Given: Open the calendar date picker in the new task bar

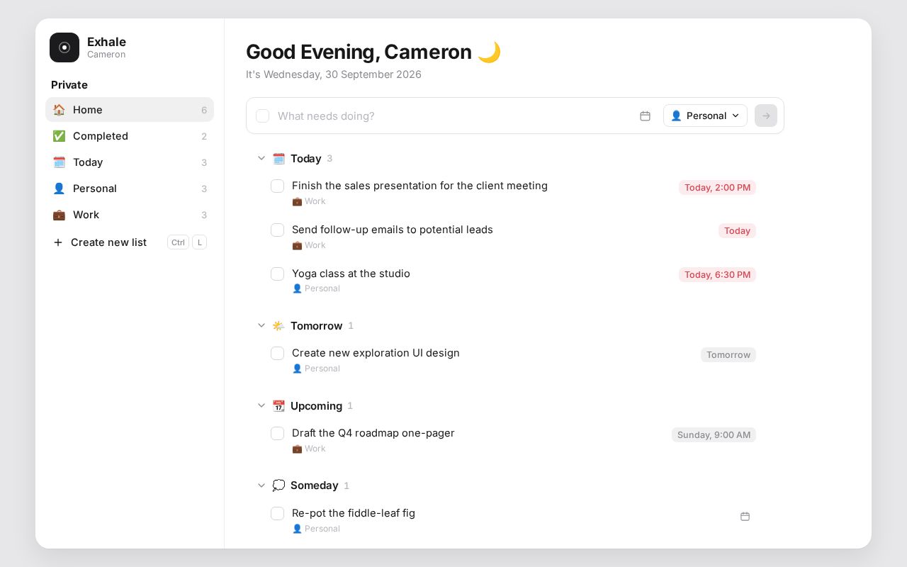Looking at the screenshot, I should point(645,116).
